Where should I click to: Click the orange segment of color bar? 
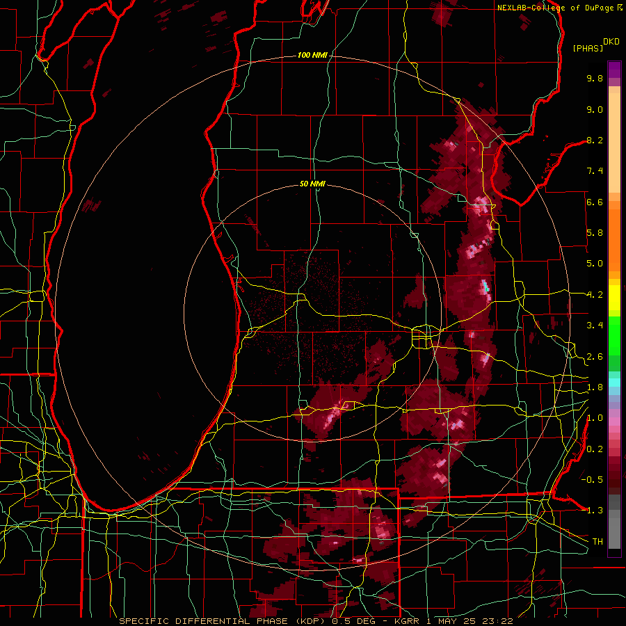[614, 239]
